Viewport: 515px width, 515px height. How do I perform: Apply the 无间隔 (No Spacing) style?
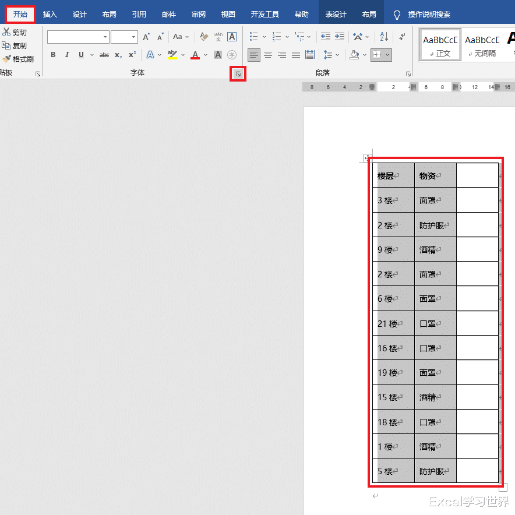tap(482, 45)
